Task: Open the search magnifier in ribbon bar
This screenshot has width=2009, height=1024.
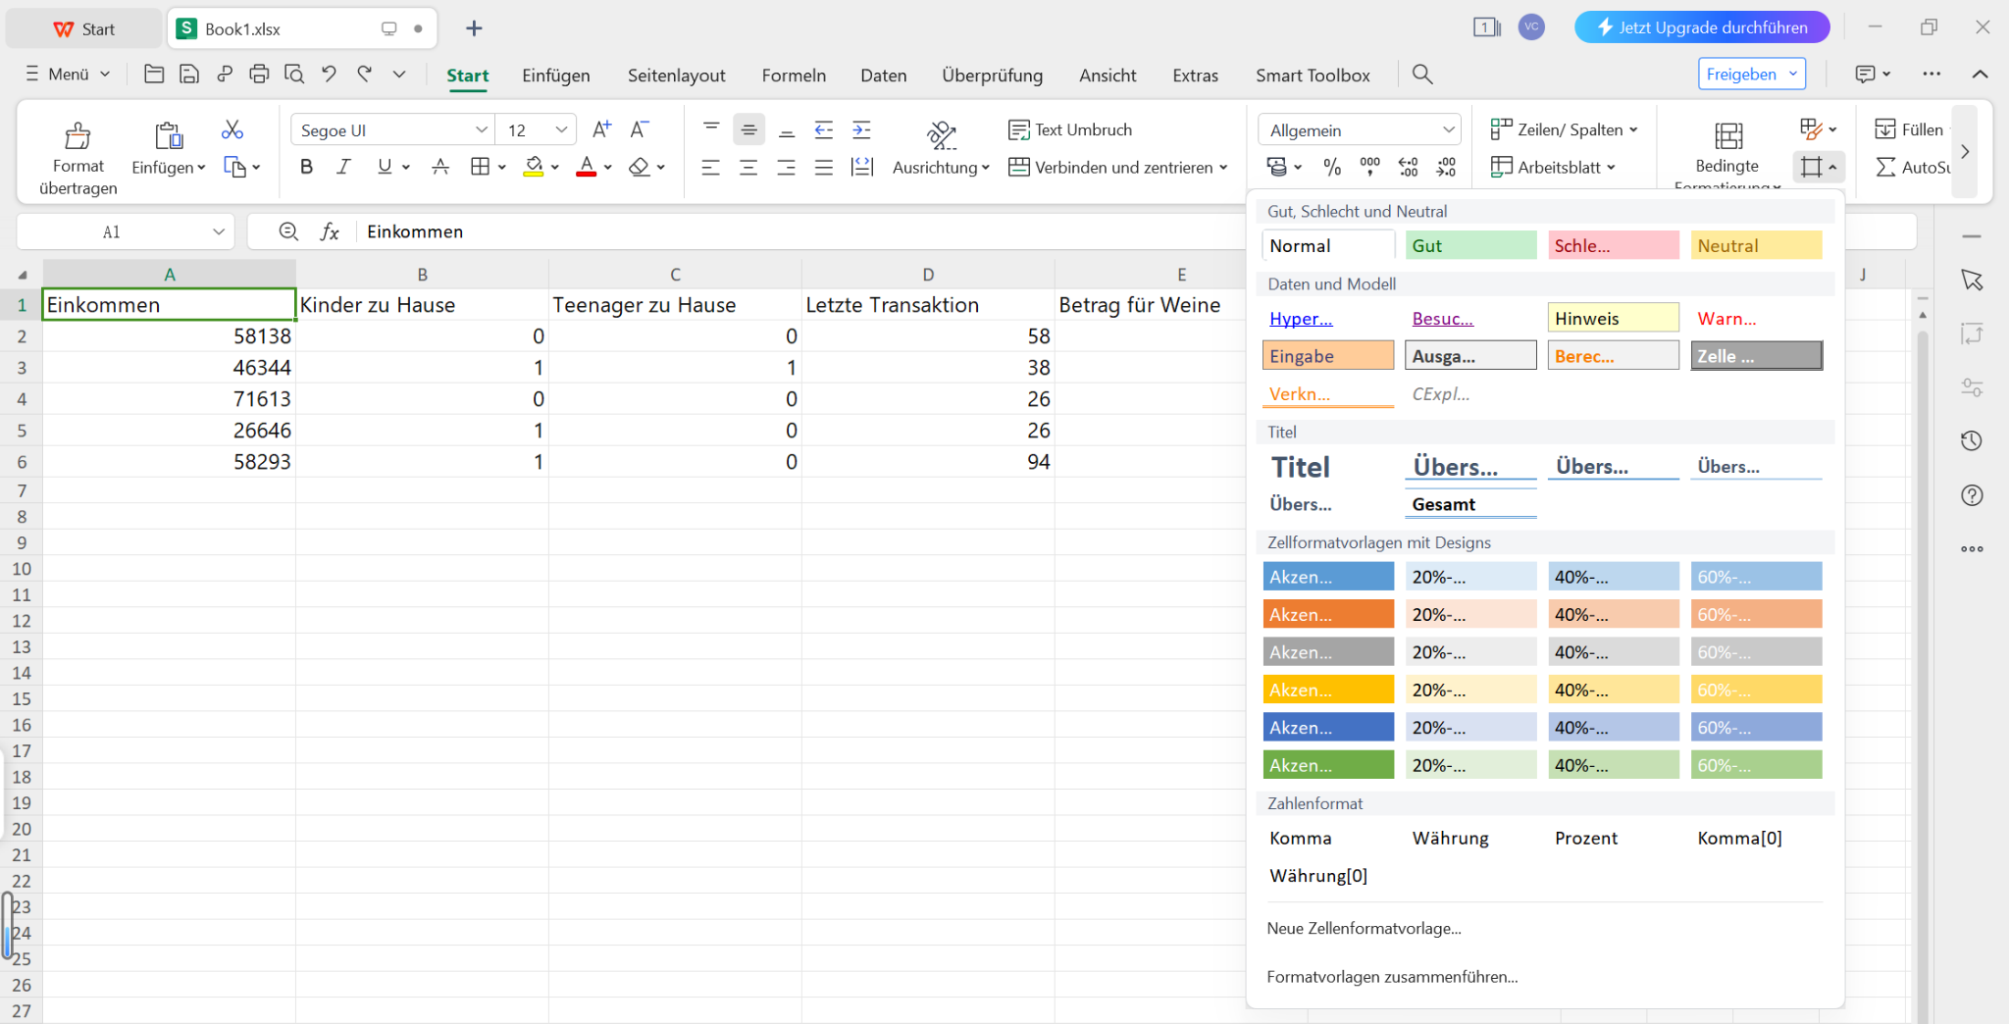Action: coord(1421,75)
